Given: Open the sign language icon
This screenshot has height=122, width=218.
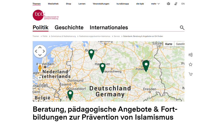Looking at the screenshot, I should 176,4.
